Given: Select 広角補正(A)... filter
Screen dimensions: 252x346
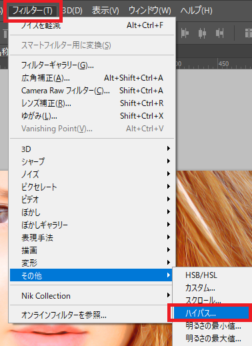Looking at the screenshot, I should (x=92, y=78).
